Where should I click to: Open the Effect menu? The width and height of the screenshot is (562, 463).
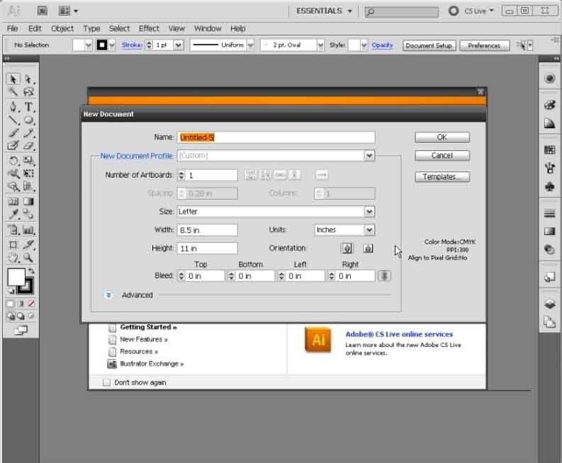click(x=149, y=28)
